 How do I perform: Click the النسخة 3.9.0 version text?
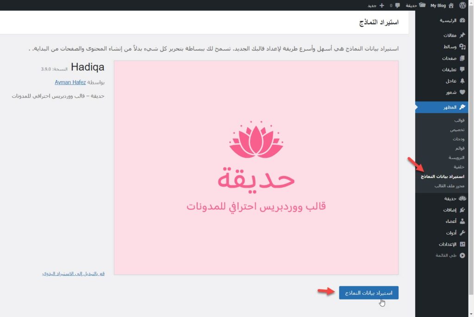(54, 69)
